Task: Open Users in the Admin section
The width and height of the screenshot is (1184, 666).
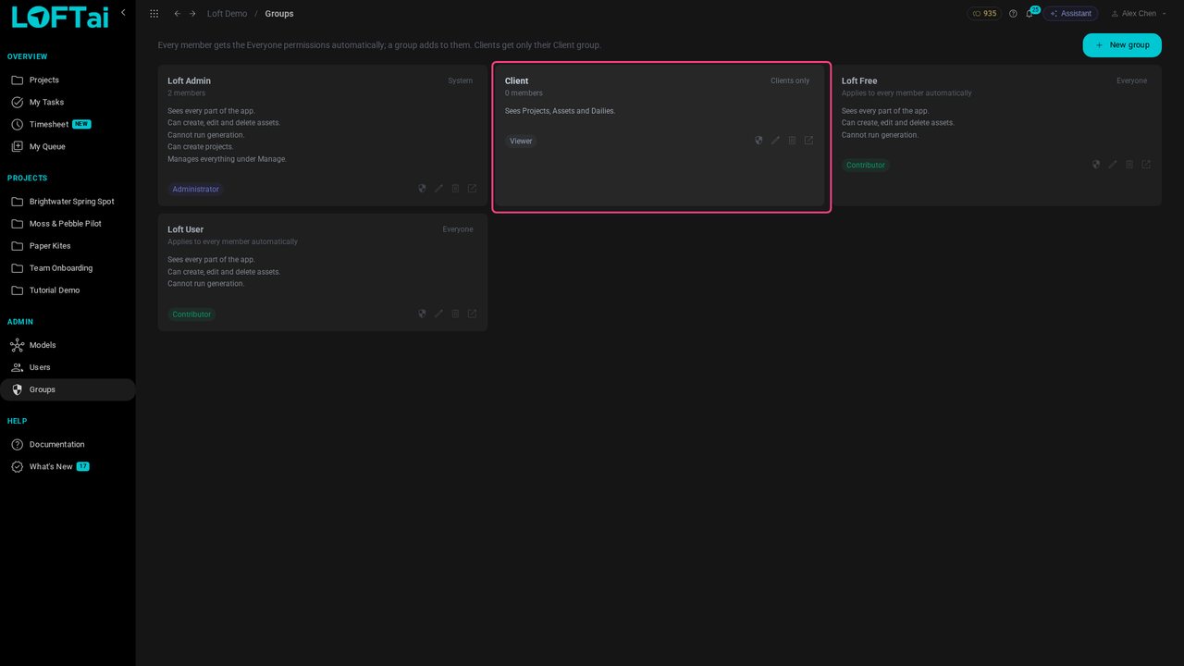Action: click(68, 367)
